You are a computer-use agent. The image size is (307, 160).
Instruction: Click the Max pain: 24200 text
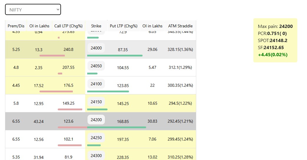(275, 26)
